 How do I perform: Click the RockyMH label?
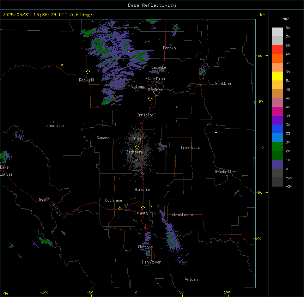coord(86,80)
